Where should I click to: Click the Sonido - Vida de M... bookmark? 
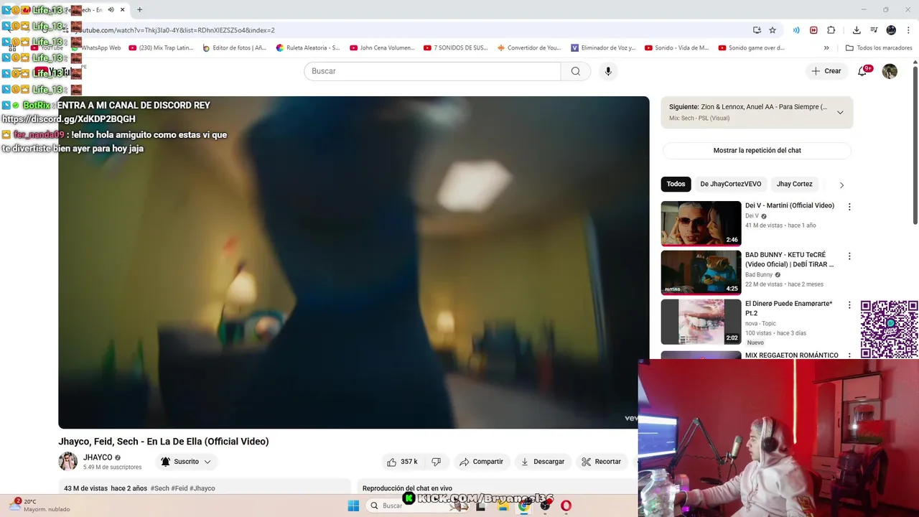pyautogui.click(x=676, y=48)
